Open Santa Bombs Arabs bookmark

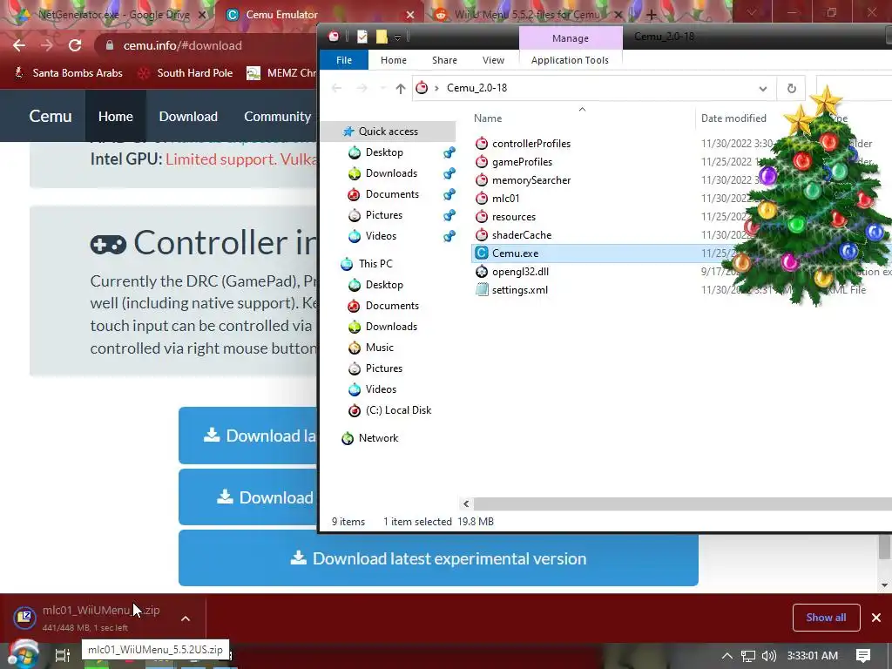[69, 73]
